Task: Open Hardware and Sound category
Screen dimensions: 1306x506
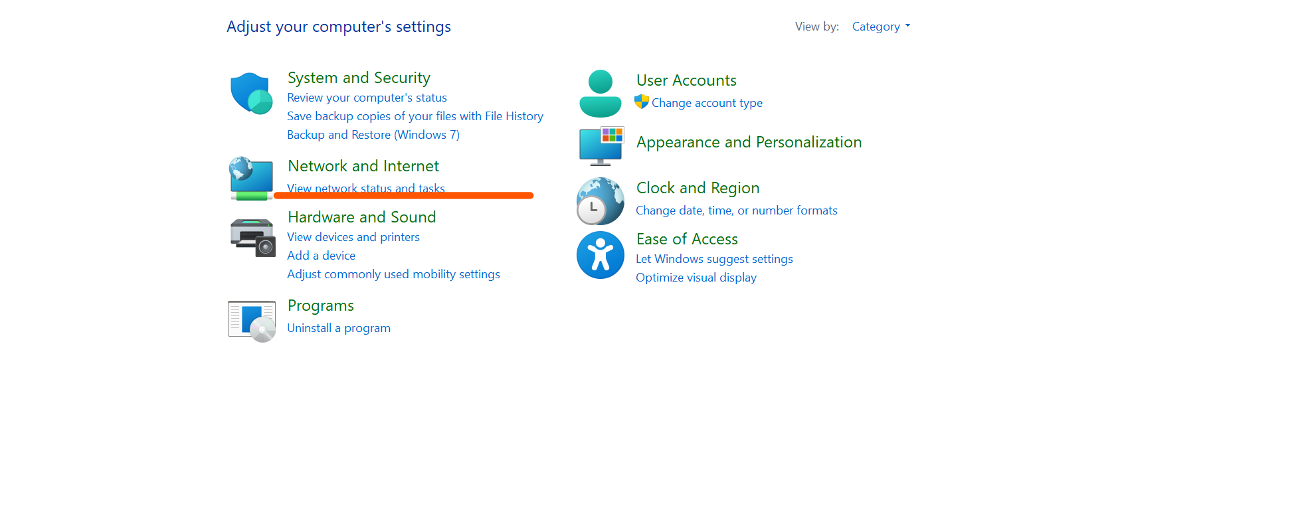Action: click(362, 217)
